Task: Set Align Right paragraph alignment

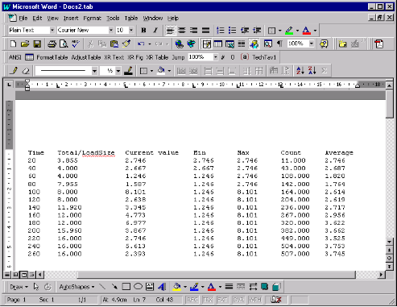Action: tap(194, 30)
